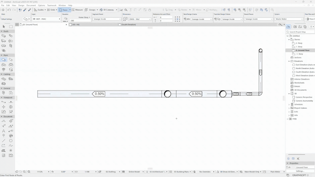Viewport: 315px width, 177px height.
Task: Select the Flexible Pipe tool
Action: tap(11, 60)
